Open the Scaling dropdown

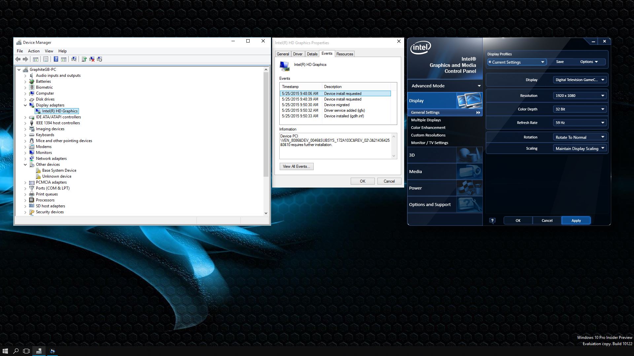point(580,148)
